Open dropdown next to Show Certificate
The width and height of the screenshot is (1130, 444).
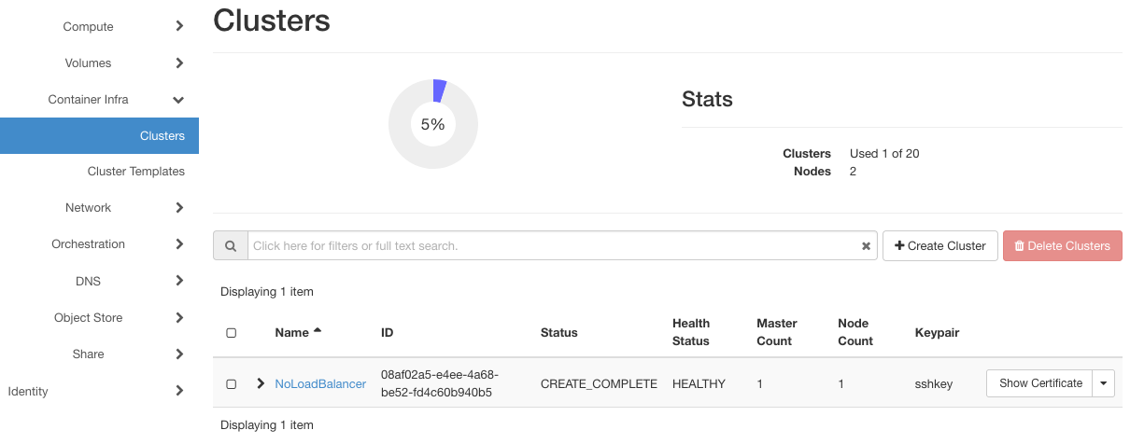point(1104,383)
